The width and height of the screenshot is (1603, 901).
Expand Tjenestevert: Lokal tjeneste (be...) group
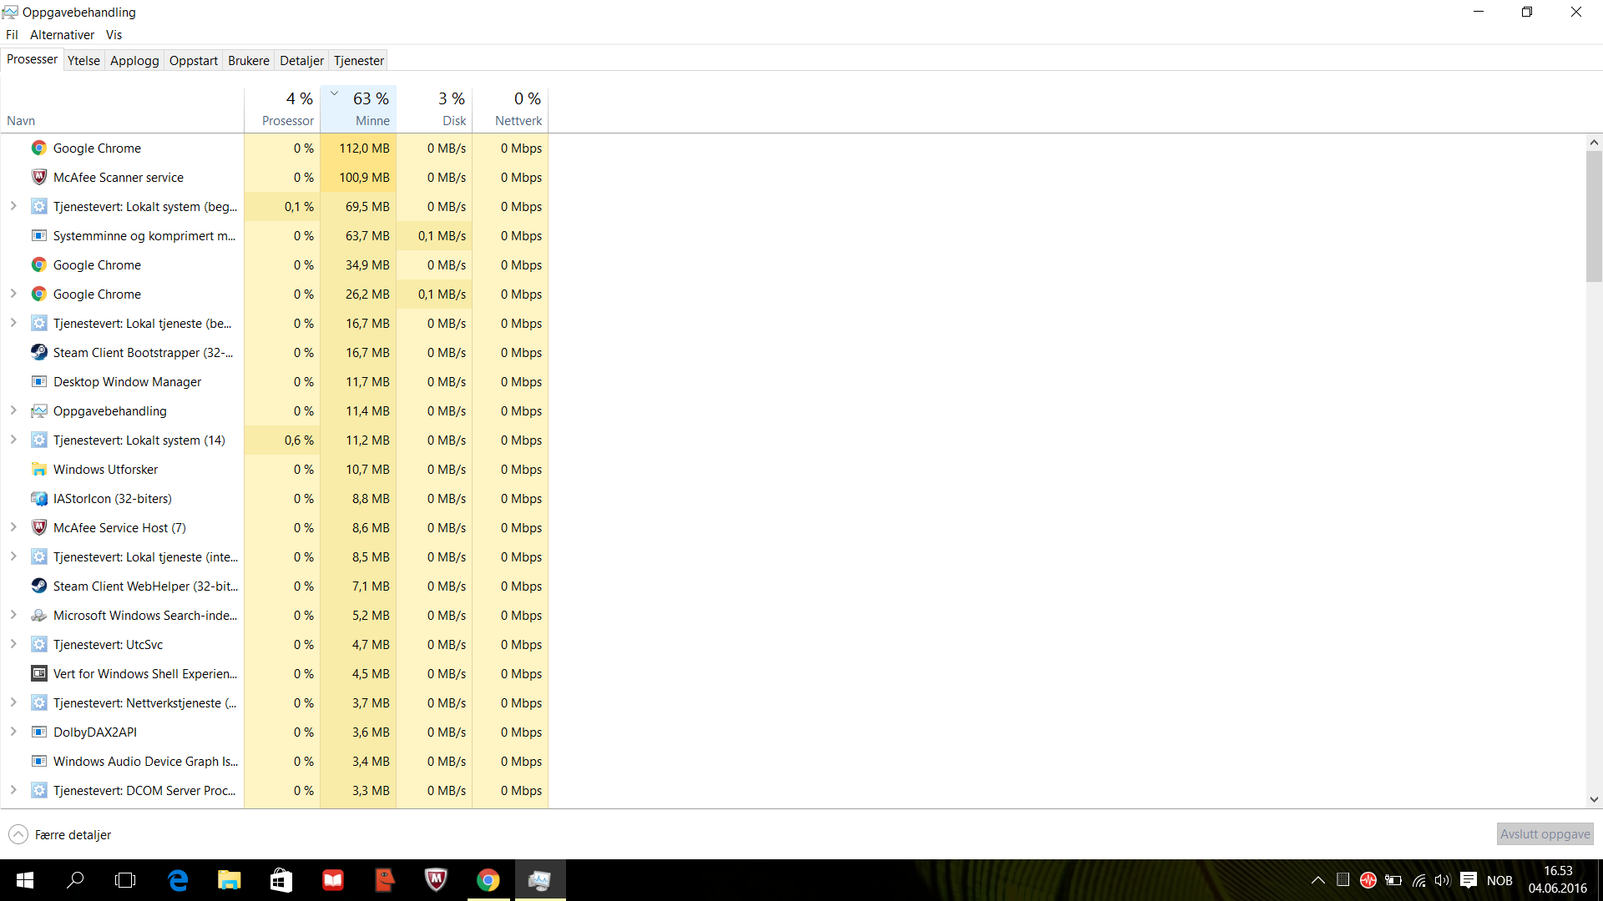click(x=13, y=323)
